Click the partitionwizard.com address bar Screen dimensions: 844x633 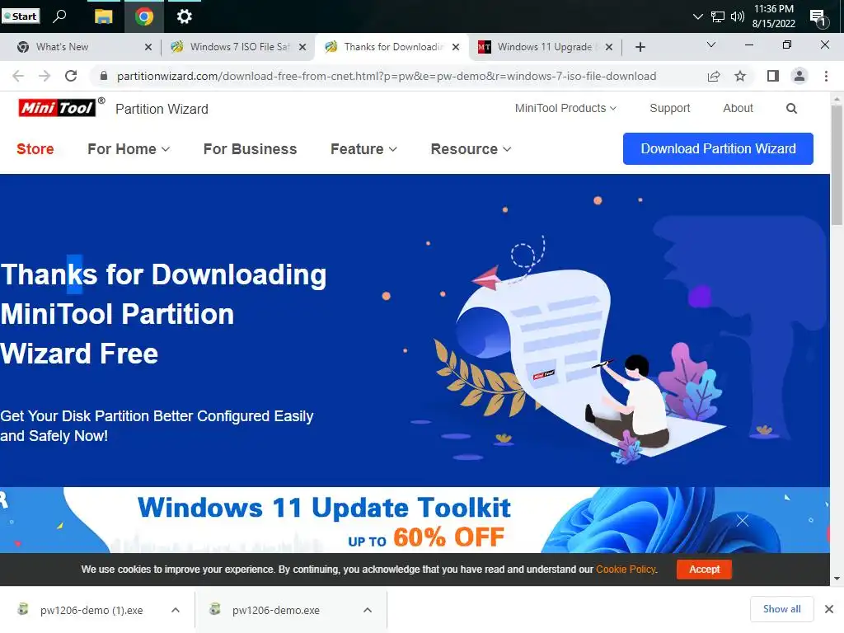tap(386, 76)
